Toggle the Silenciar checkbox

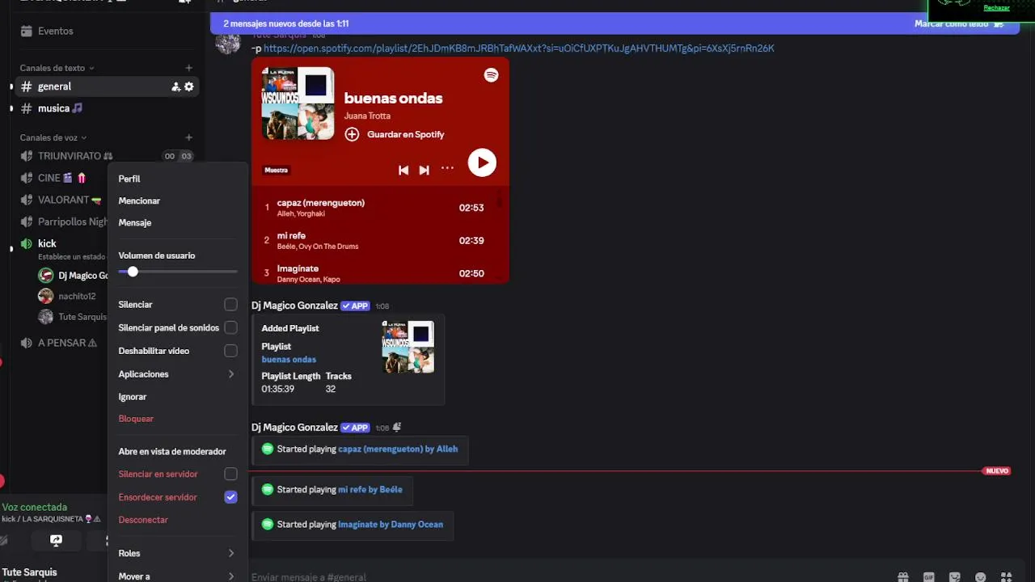coord(231,305)
